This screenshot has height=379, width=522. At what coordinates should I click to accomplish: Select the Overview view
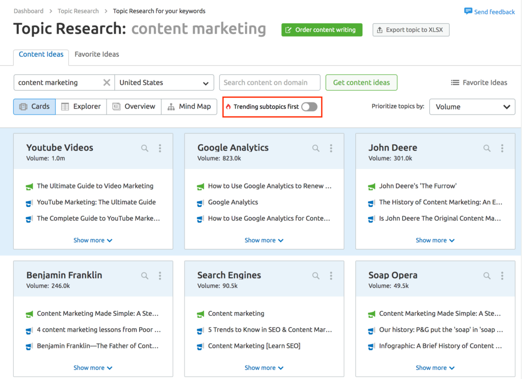tap(134, 106)
